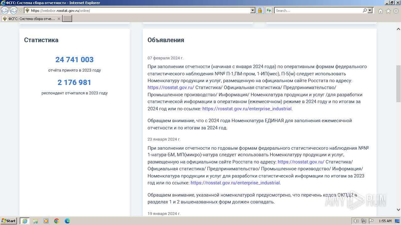Click the Internet Explorer title bar icon

(x=3, y=3)
